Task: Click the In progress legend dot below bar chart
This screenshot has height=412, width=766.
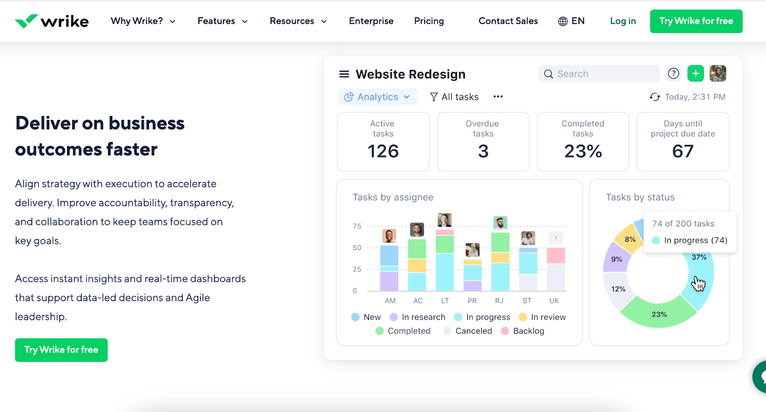Action: (458, 317)
